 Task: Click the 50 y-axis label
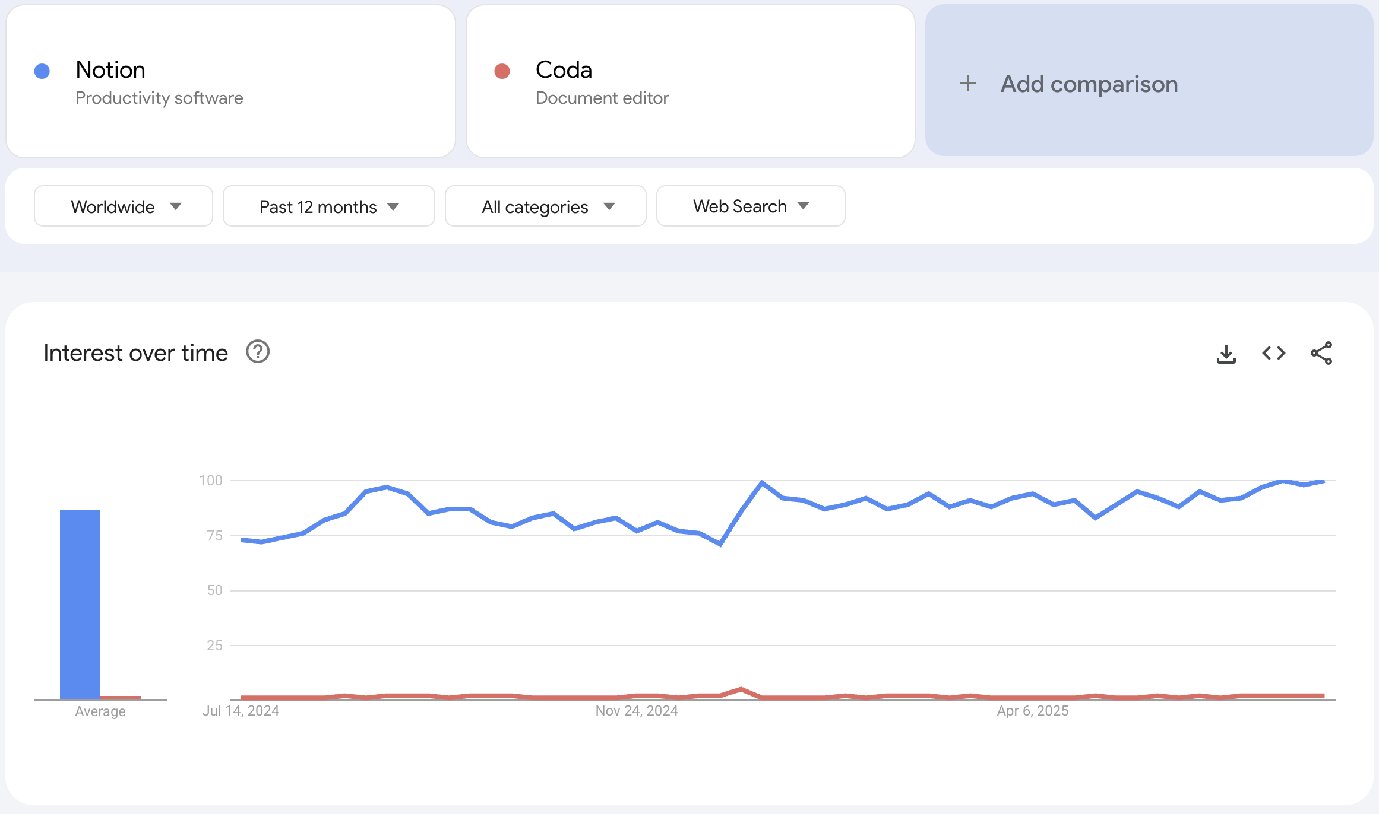[214, 590]
